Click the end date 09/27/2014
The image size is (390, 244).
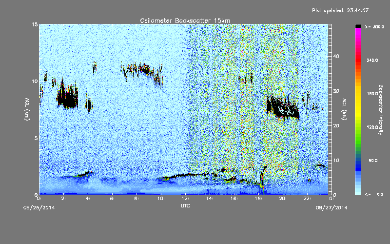point(331,207)
